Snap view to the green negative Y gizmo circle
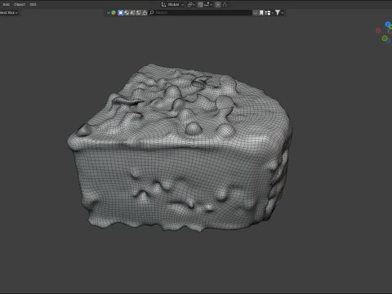Viewport: 392px width, 294px height. coord(385,38)
